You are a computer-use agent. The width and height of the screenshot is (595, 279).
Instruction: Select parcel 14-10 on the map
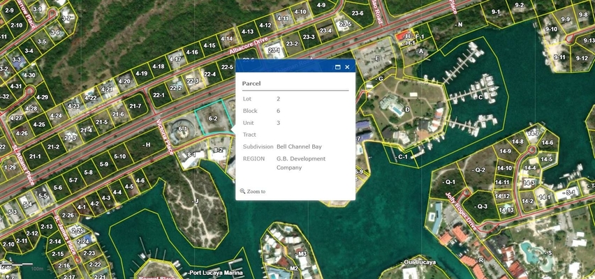point(504,168)
